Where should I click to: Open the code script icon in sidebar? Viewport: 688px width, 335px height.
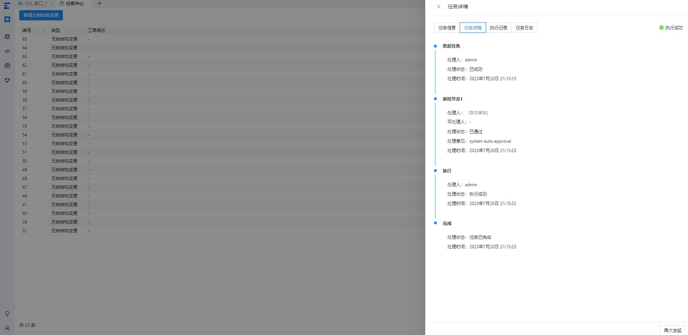7,51
